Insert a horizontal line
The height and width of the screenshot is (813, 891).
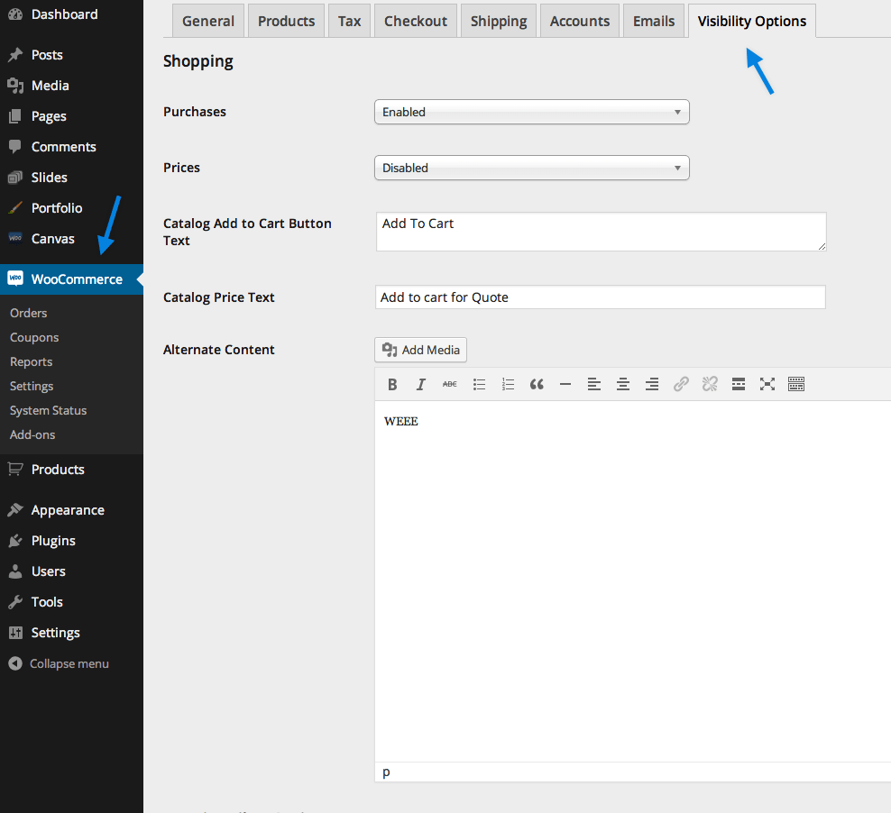(x=565, y=384)
